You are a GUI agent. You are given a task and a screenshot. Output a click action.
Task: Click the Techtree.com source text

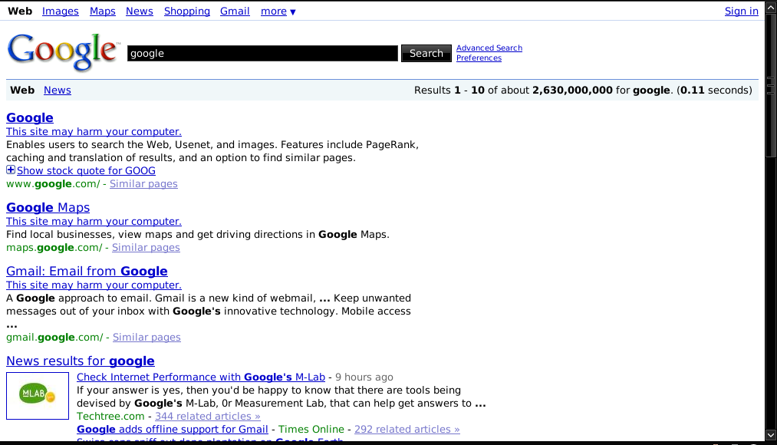point(110,417)
